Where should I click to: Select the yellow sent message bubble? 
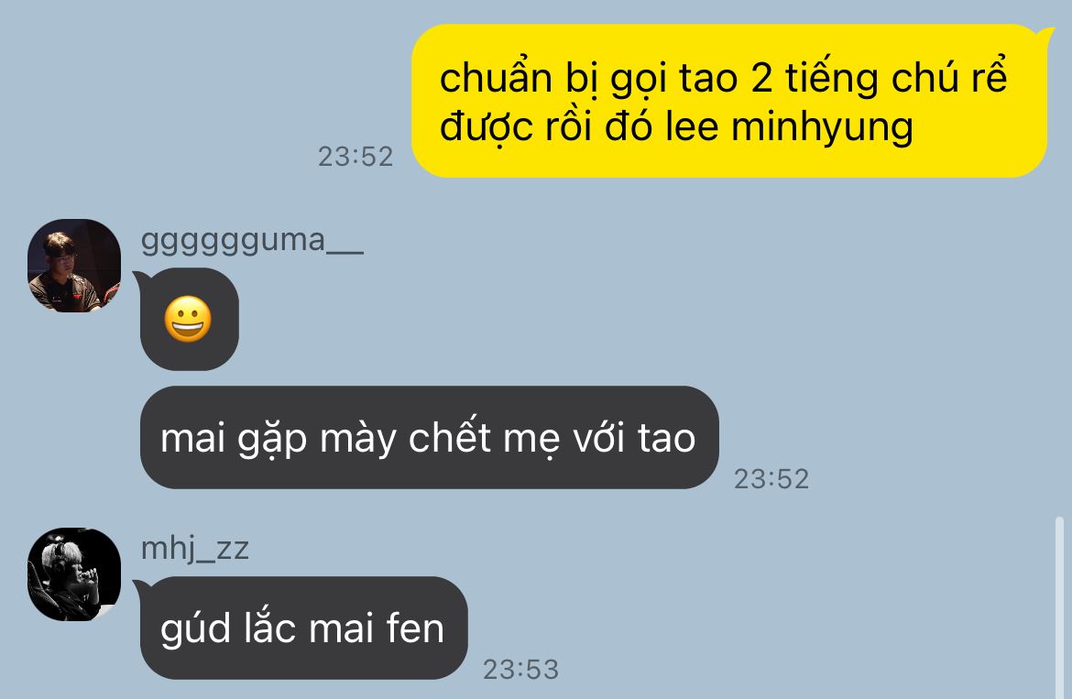click(728, 101)
